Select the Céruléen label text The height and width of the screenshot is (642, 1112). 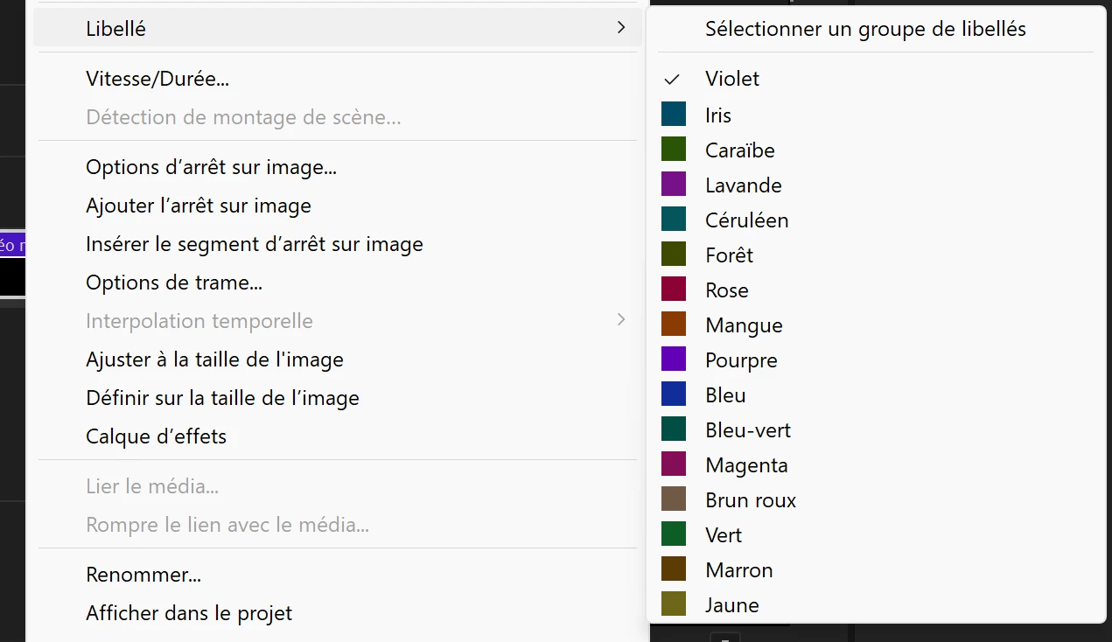pyautogui.click(x=747, y=220)
